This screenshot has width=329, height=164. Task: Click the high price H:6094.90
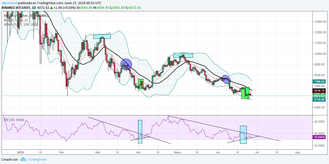(x=101, y=8)
